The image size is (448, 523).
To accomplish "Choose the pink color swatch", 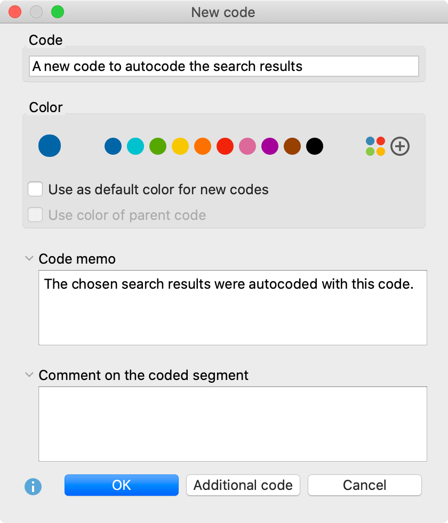I will (x=247, y=146).
